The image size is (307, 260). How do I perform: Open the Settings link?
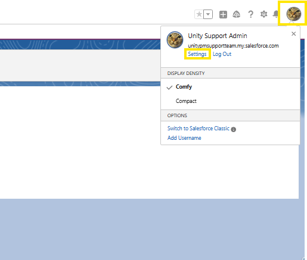[197, 54]
